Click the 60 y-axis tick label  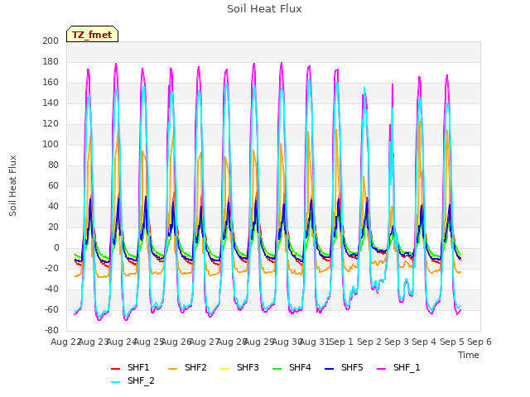tap(53, 185)
